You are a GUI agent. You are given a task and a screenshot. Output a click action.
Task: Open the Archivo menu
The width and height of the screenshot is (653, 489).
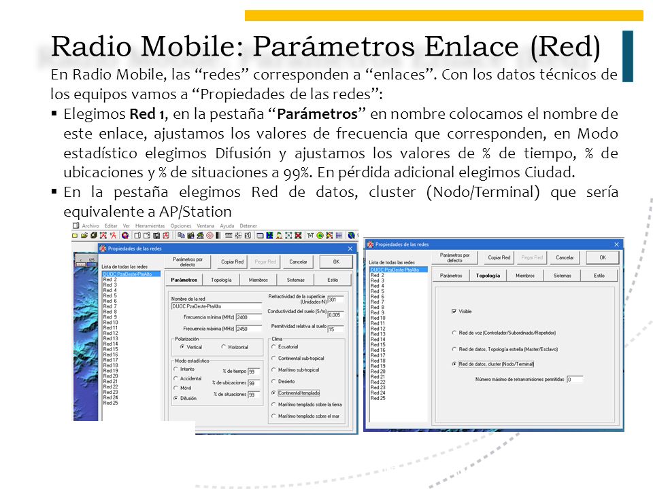point(90,225)
